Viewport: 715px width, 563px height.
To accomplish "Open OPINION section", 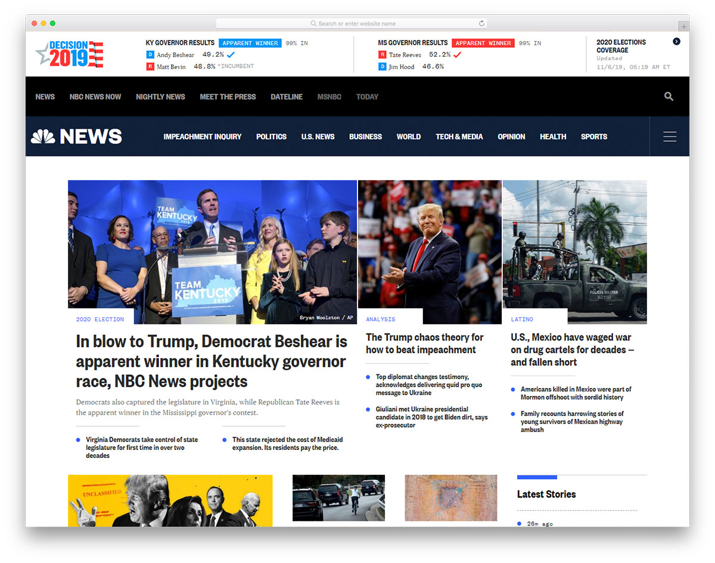I will pos(511,136).
